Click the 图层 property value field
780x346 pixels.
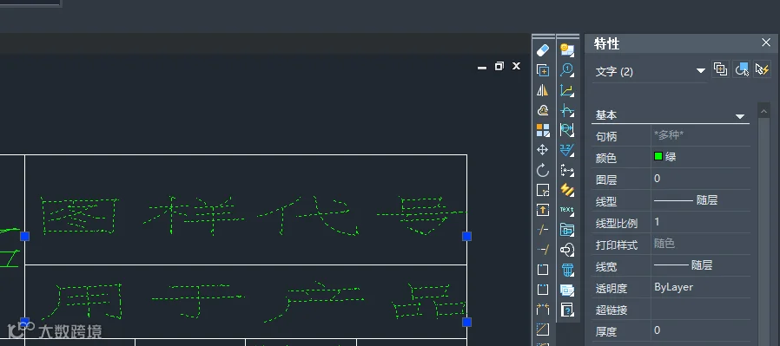tap(700, 179)
